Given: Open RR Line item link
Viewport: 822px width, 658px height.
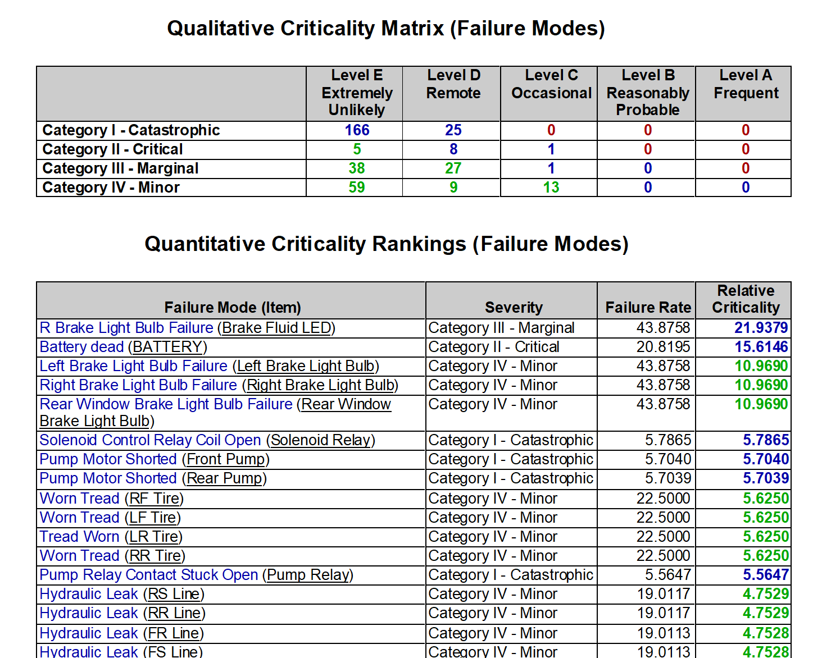Looking at the screenshot, I should [174, 613].
